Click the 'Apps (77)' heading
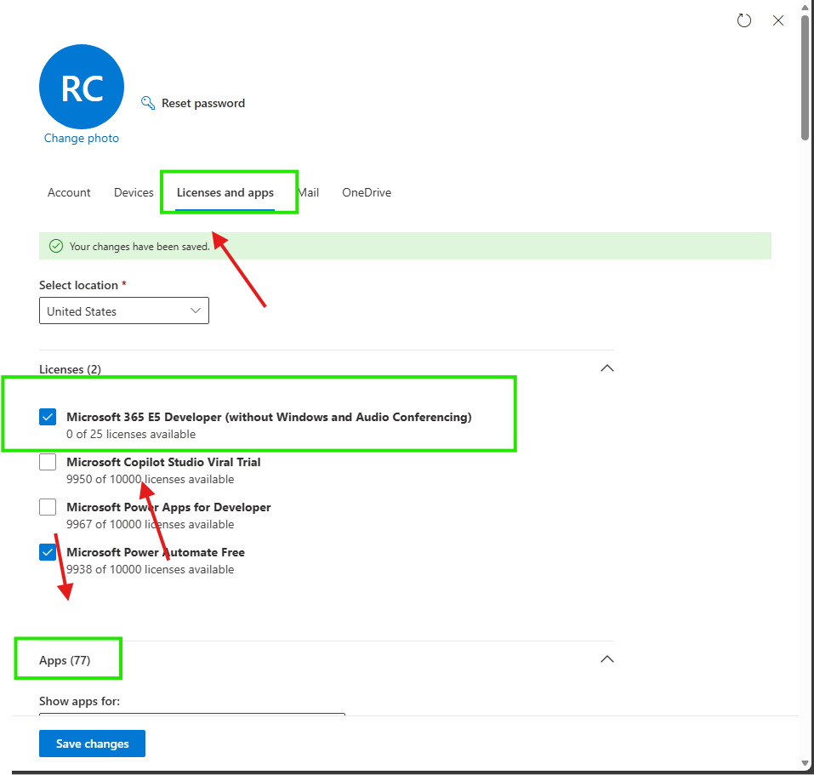Image resolution: width=814 pixels, height=775 pixels. tap(65, 660)
